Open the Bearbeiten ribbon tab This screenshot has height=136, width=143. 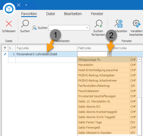(x=73, y=14)
